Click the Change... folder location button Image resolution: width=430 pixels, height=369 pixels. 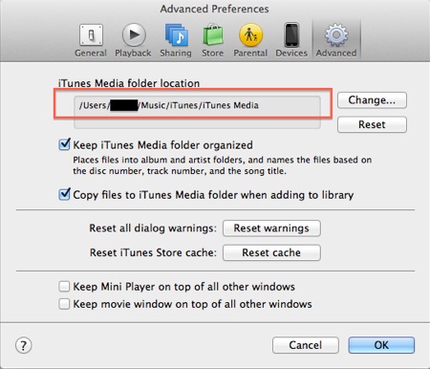pyautogui.click(x=372, y=100)
